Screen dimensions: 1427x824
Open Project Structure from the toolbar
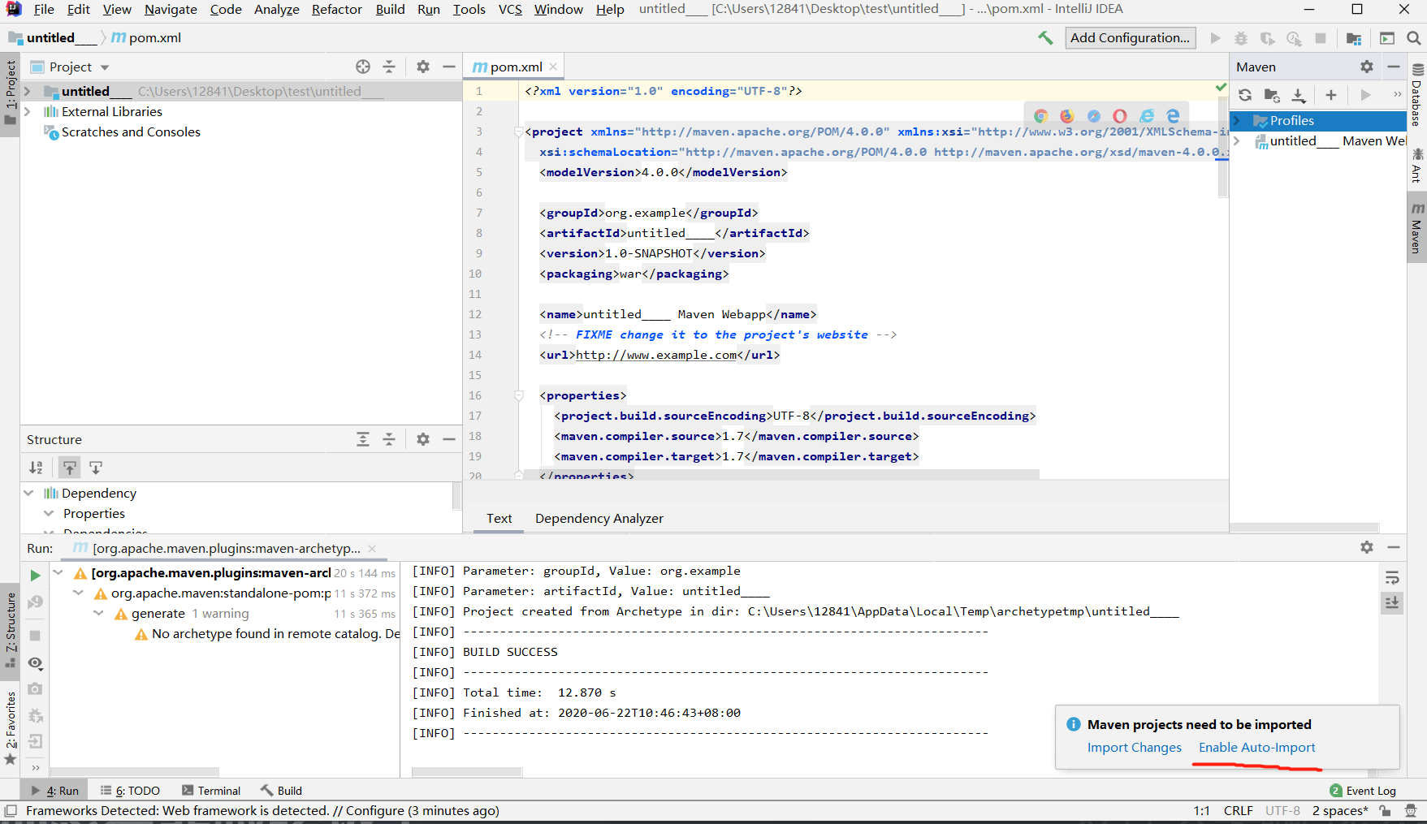point(1354,38)
